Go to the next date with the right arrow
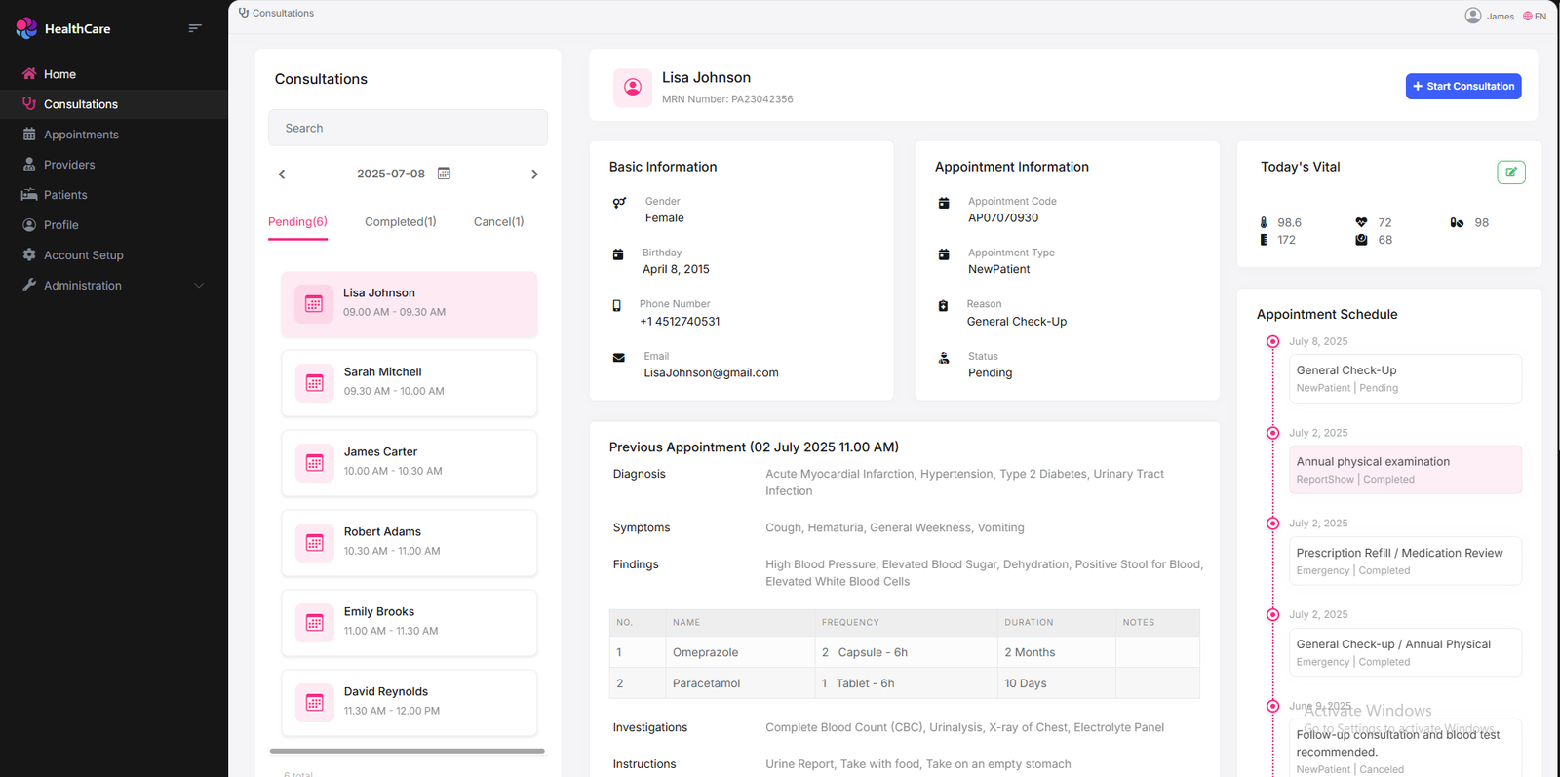 534,175
